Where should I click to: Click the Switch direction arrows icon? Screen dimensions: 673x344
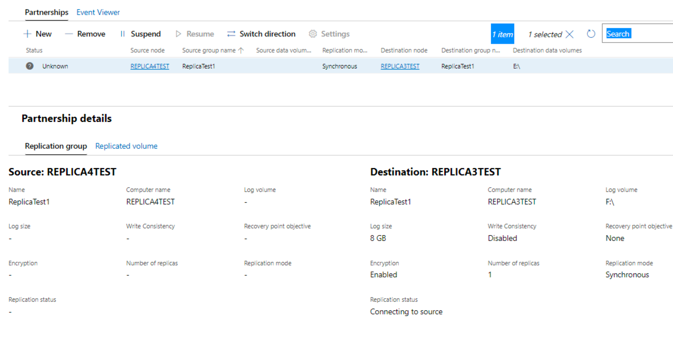click(x=231, y=34)
